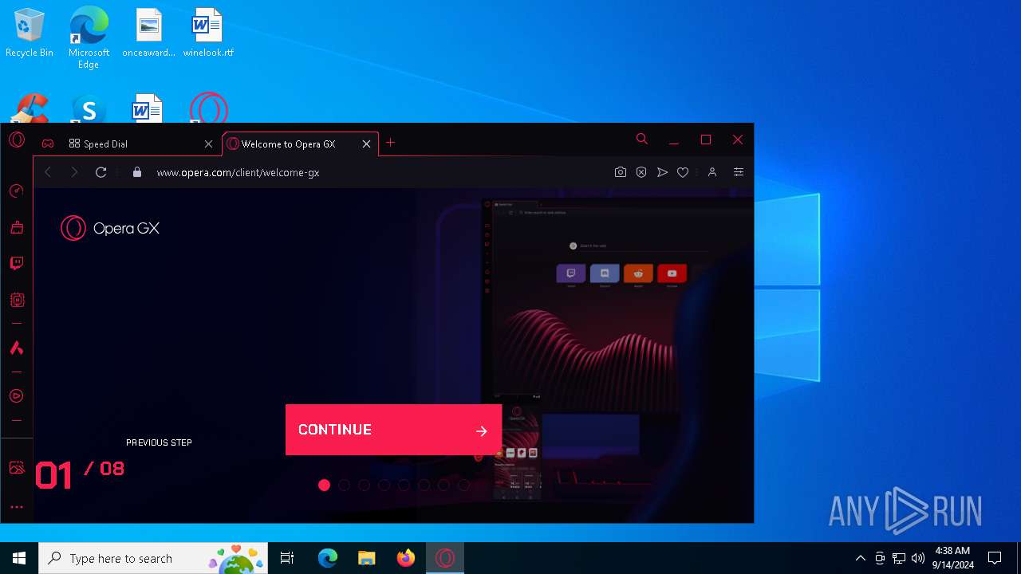Select the first active step dot
The width and height of the screenshot is (1021, 574).
324,485
